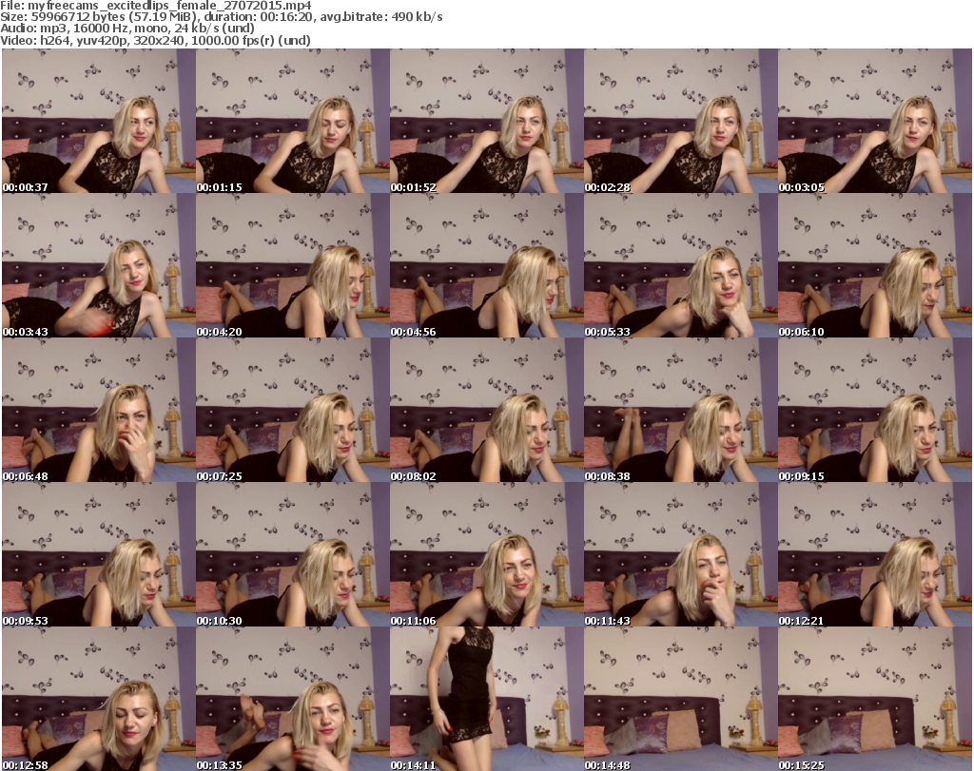Choose the thumbnail marked 00:11:43
The image size is (974, 771).
point(681,554)
